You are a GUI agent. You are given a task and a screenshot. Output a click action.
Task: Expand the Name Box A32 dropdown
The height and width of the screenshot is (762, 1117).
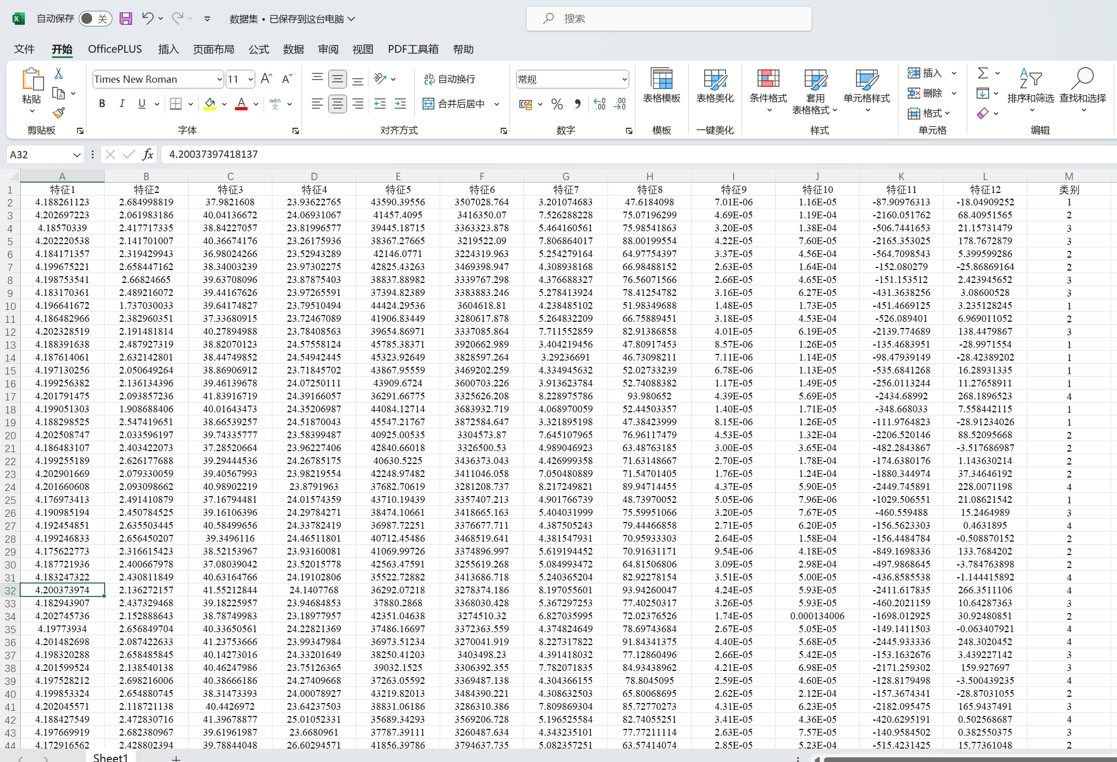77,155
